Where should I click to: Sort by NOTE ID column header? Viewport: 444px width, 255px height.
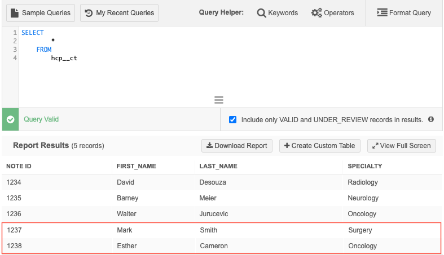tap(19, 166)
